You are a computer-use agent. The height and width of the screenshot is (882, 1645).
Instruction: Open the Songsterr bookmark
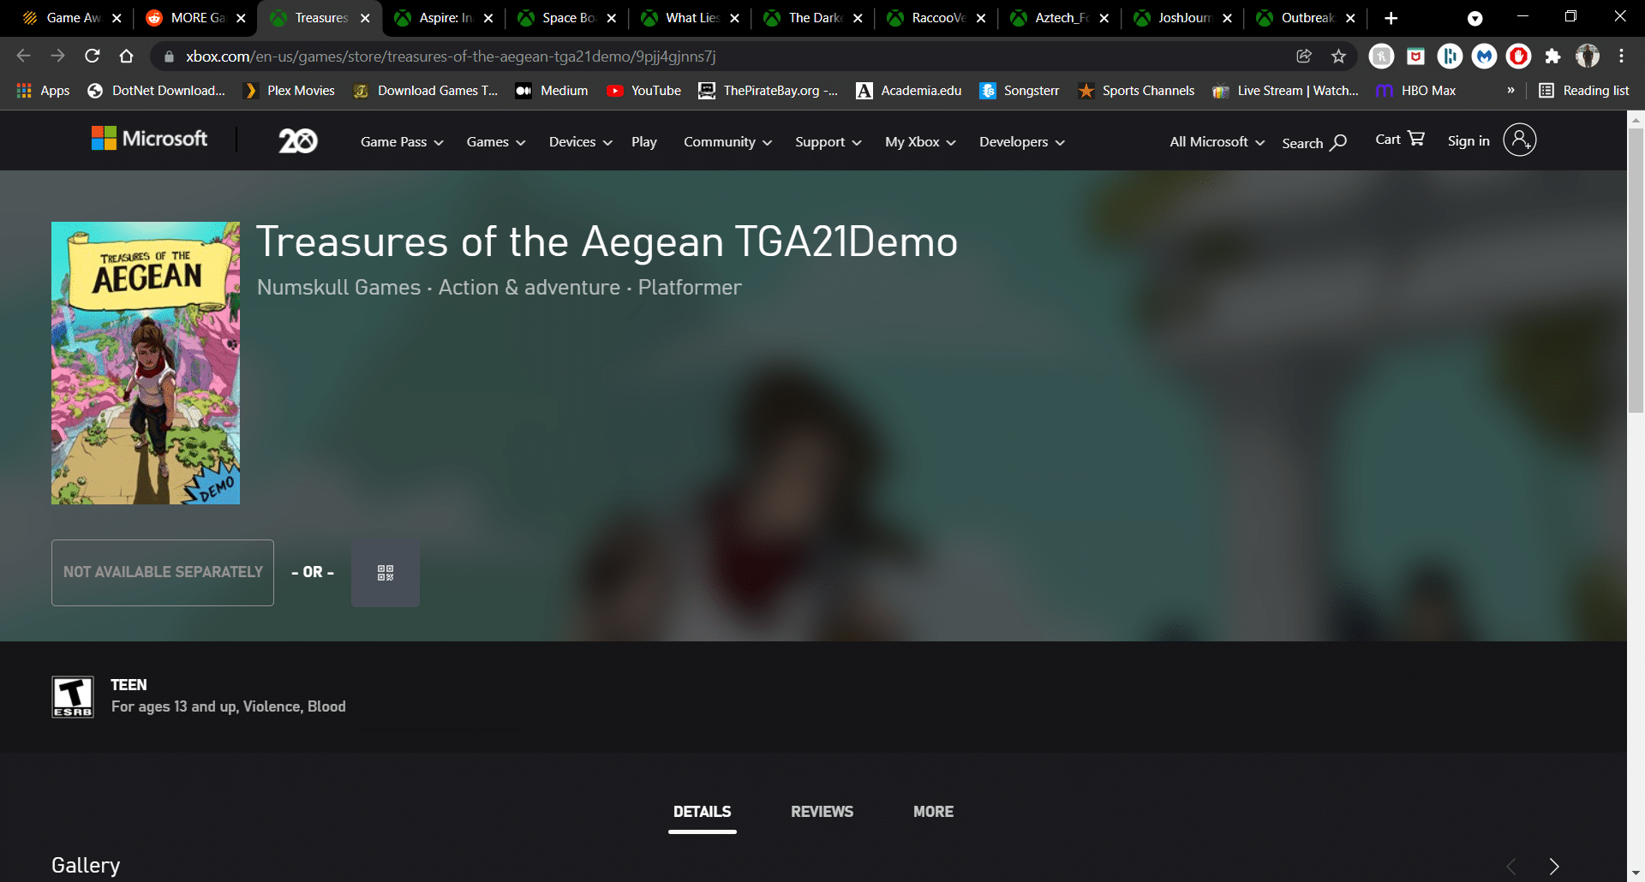[x=1020, y=91]
